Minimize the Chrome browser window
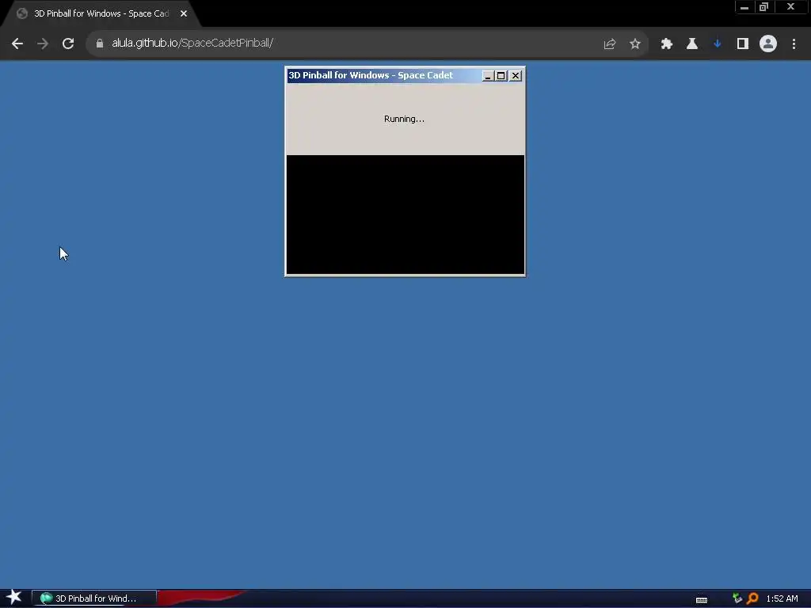811x608 pixels. 744,7
